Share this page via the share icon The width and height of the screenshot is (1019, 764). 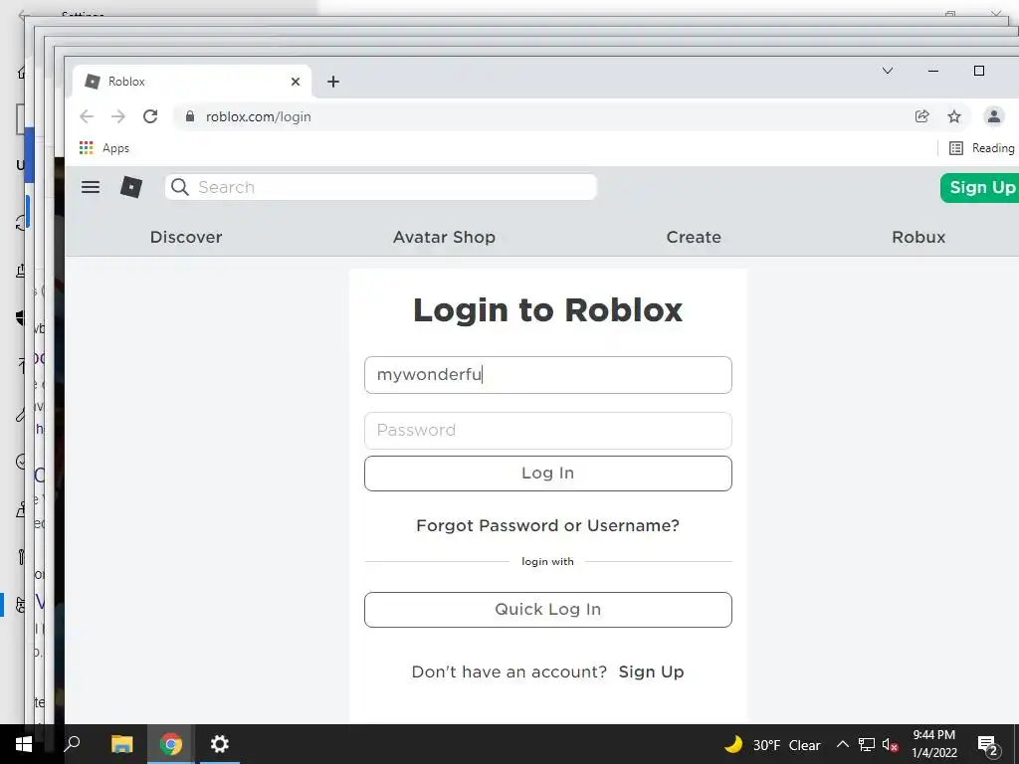pyautogui.click(x=922, y=116)
